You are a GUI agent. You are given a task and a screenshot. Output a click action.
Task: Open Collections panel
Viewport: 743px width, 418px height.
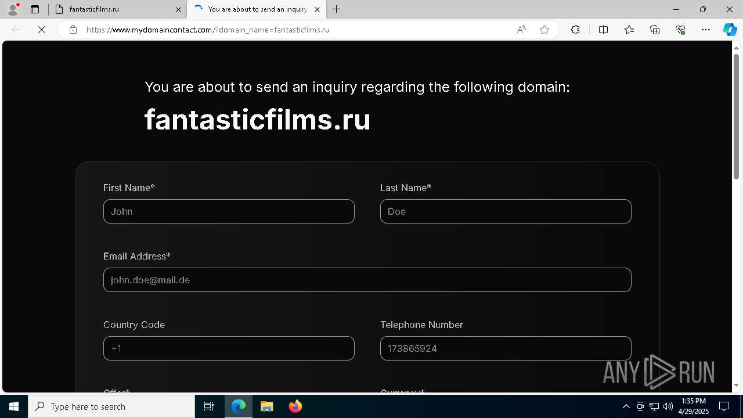pos(655,30)
